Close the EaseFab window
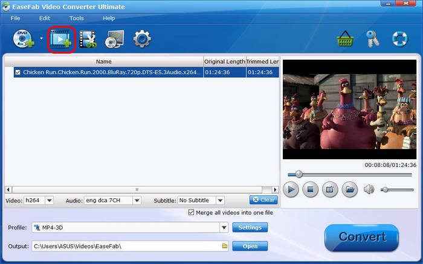Screen dimensions: 423x264 pos(406,4)
